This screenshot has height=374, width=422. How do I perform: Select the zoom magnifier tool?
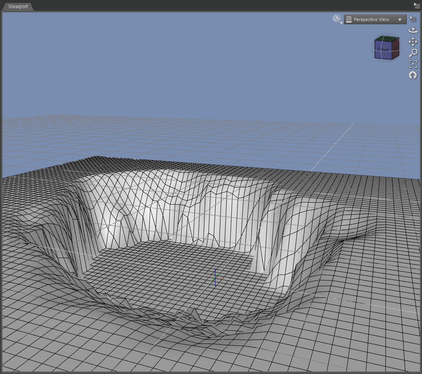coord(413,53)
